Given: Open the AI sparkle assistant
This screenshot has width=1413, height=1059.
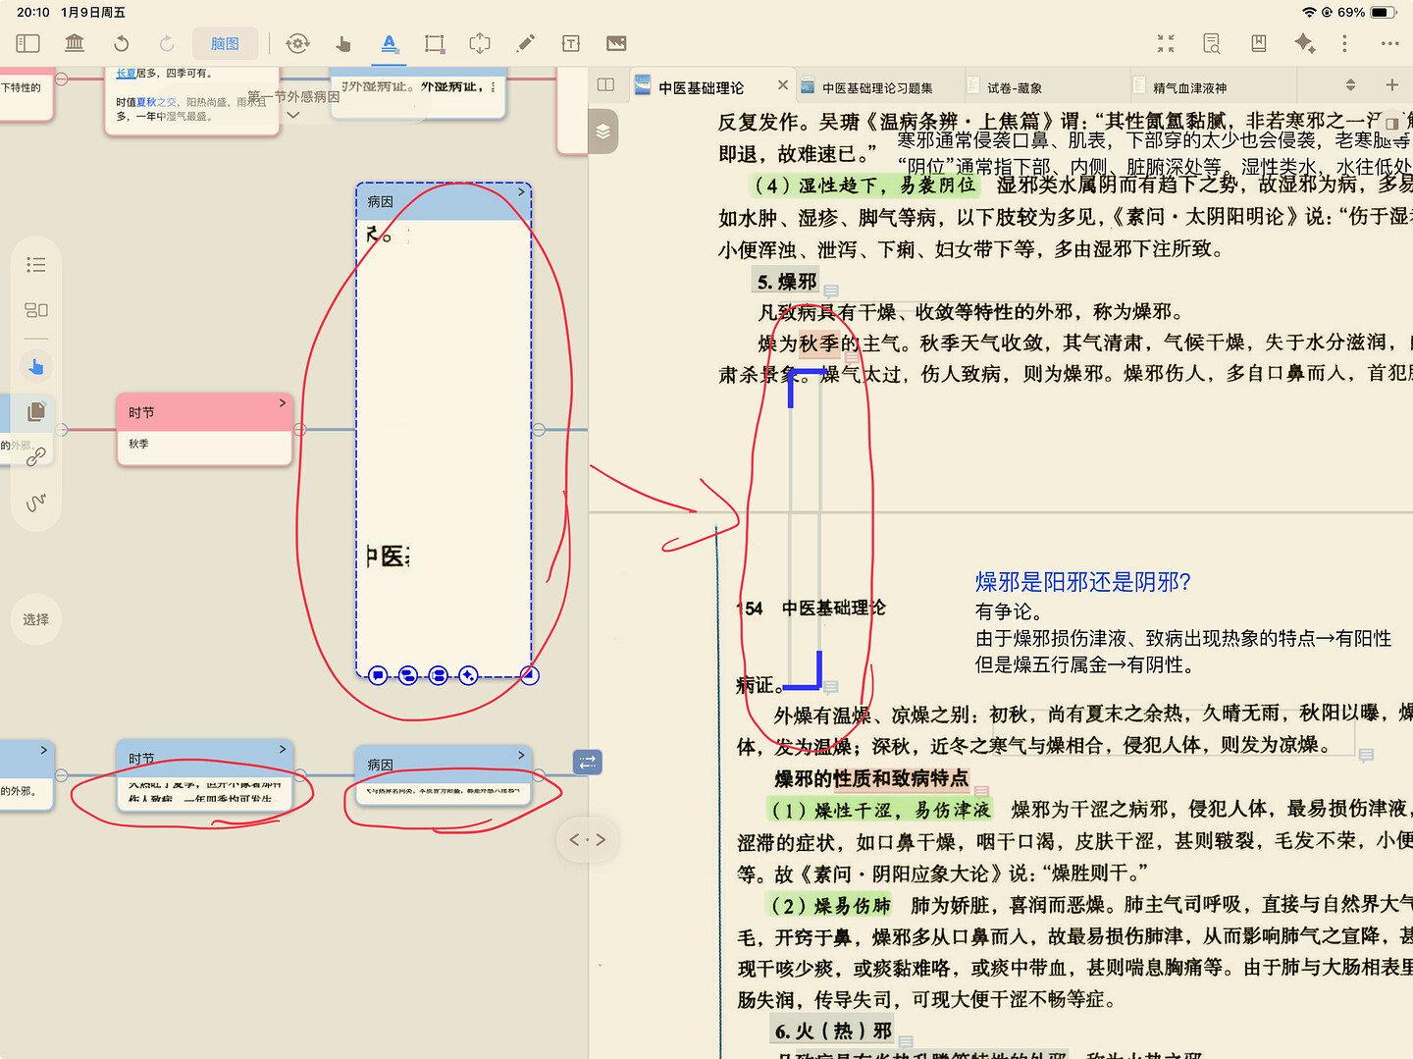Looking at the screenshot, I should [x=1304, y=43].
